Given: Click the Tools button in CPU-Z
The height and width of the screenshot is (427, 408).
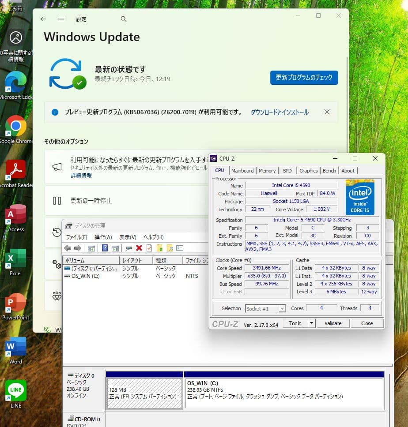Looking at the screenshot, I should pos(295,323).
